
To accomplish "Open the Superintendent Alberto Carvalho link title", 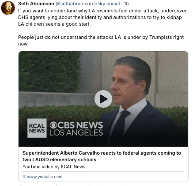I will [102, 156].
